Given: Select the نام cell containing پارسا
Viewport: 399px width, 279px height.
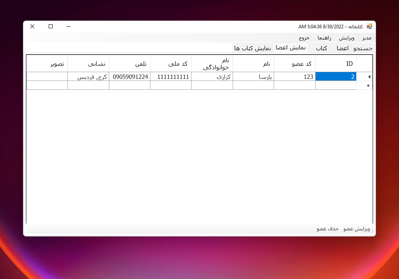Looking at the screenshot, I should click(x=253, y=77).
